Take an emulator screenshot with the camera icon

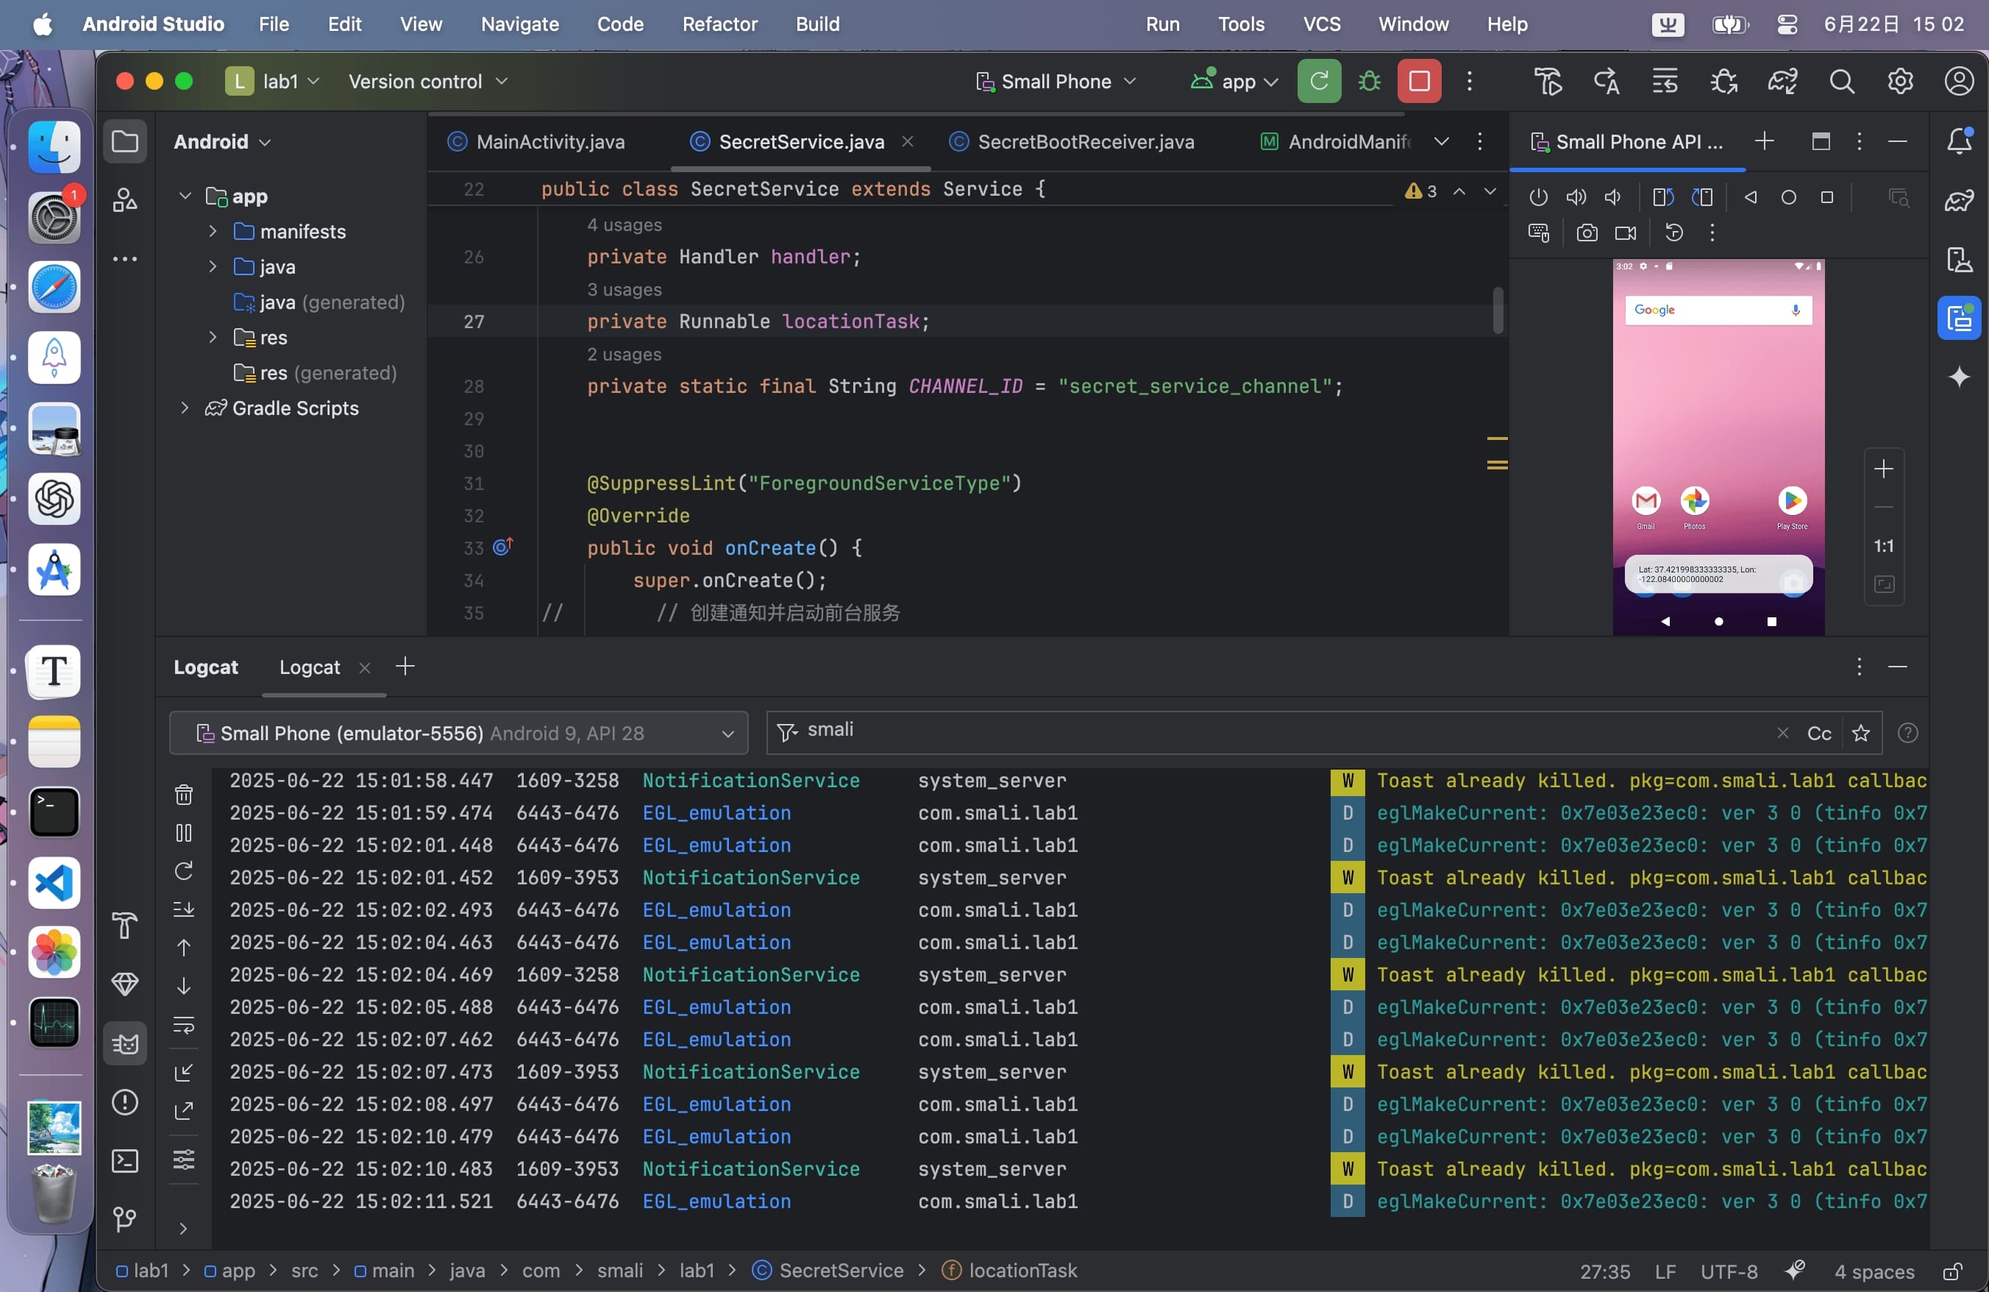coord(1586,233)
